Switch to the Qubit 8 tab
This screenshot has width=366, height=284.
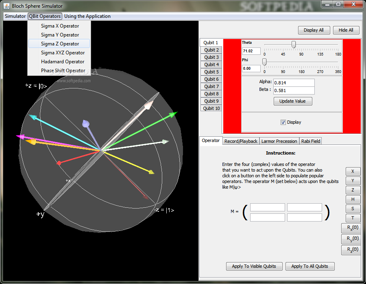pyautogui.click(x=211, y=94)
